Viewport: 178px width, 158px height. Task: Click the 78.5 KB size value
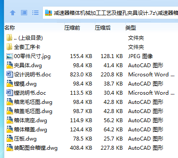83,139
